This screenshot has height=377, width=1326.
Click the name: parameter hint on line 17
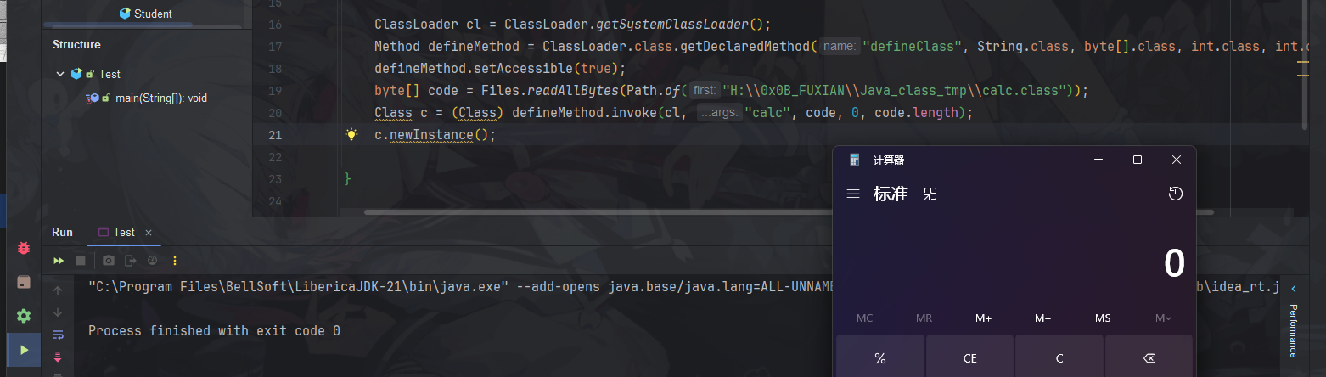[839, 47]
